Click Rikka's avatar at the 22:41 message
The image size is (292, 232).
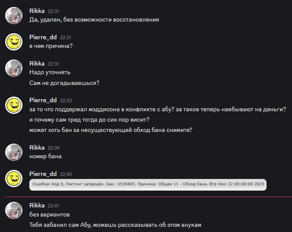coord(14,210)
